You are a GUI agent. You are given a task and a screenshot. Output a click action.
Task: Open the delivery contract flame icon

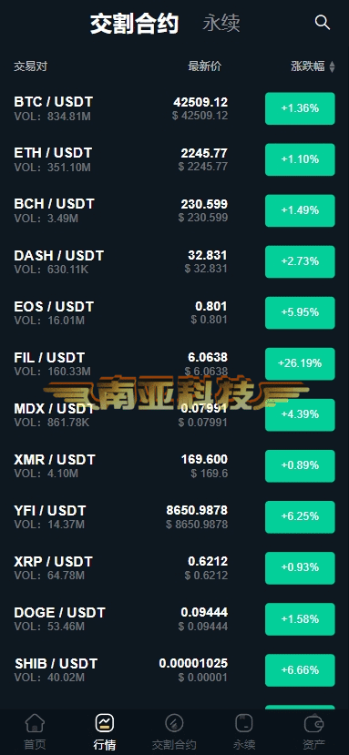[174, 723]
